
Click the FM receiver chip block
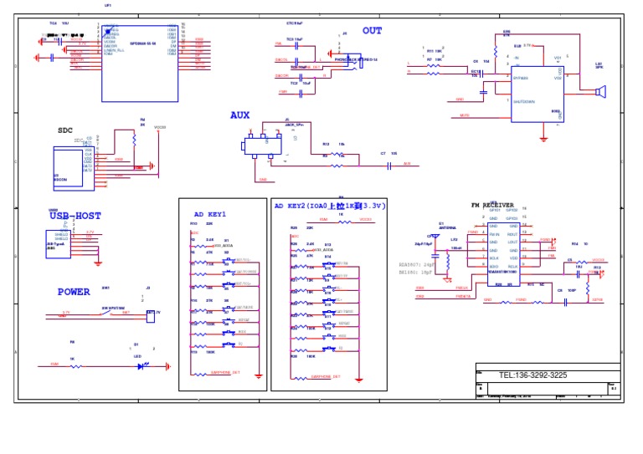point(503,254)
